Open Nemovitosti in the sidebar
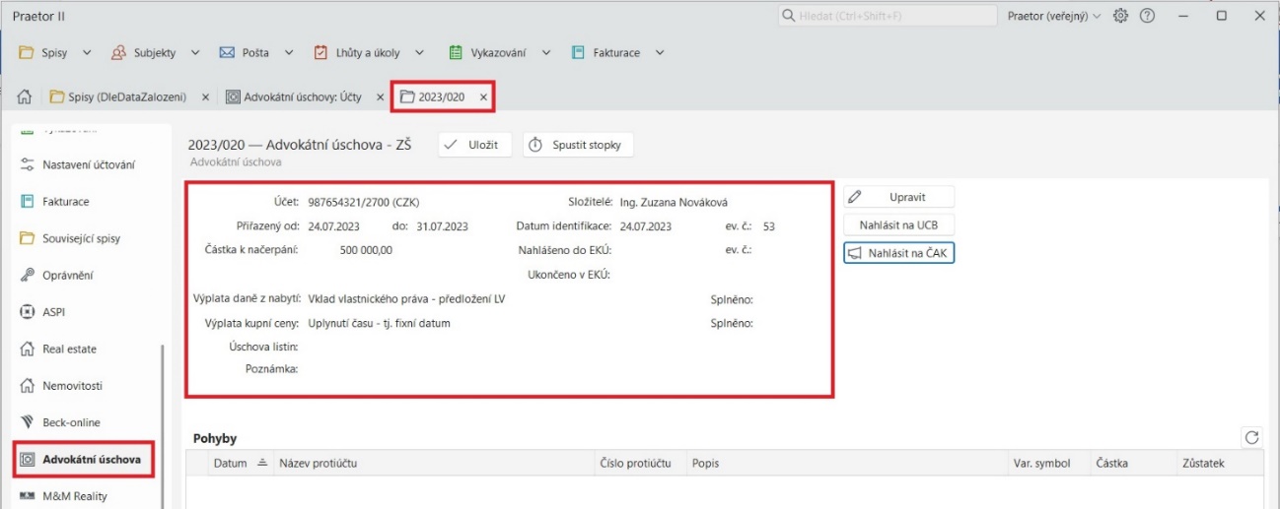1280x509 pixels. click(72, 386)
